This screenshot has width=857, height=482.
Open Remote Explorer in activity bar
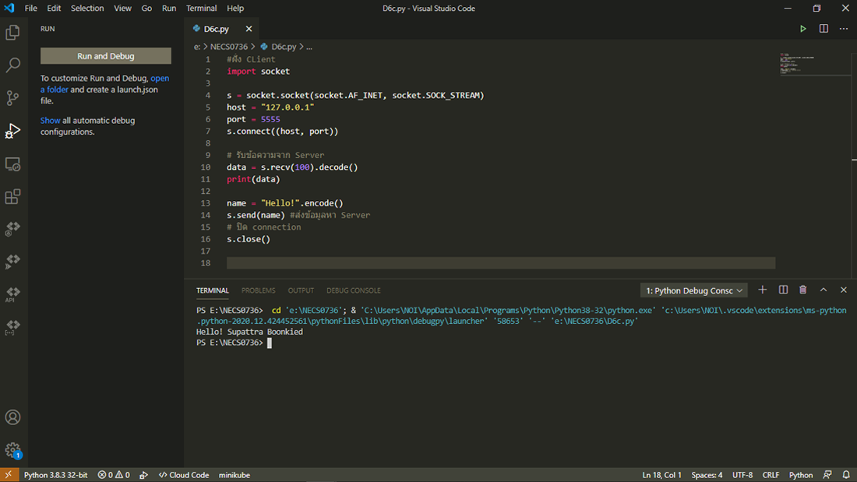[x=13, y=164]
